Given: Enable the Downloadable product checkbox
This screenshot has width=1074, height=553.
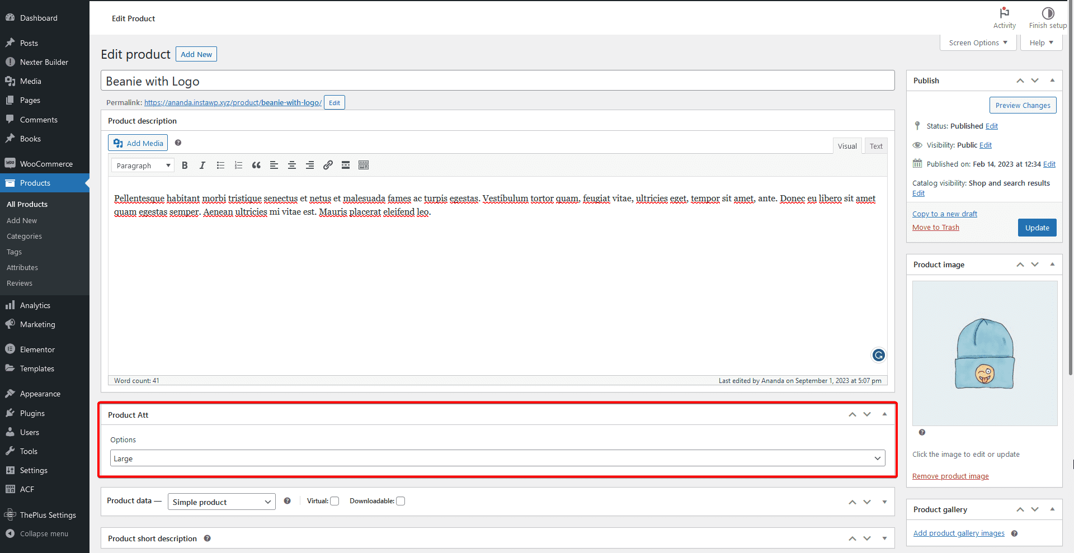Looking at the screenshot, I should [401, 501].
